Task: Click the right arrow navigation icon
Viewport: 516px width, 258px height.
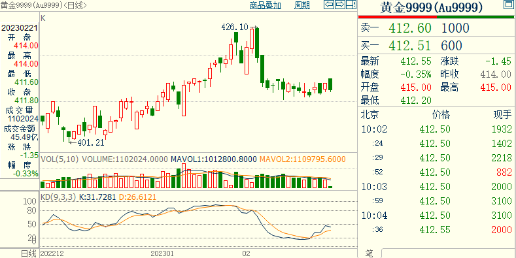Action: (340, 5)
